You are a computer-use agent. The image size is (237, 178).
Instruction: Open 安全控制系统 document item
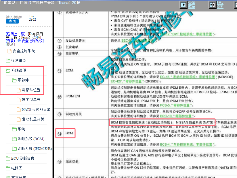tap(24, 51)
